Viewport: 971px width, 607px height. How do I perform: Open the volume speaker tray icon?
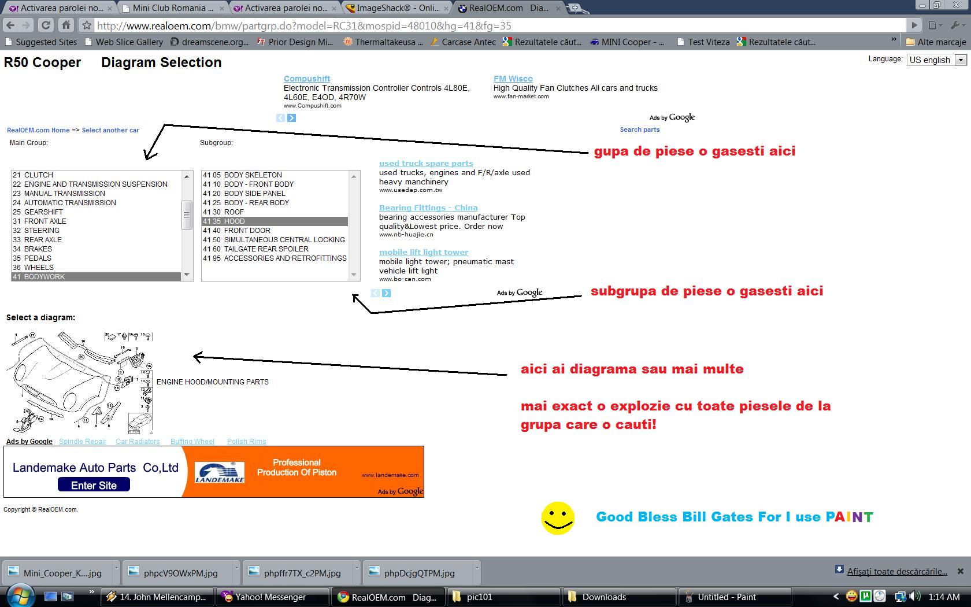[x=914, y=597]
